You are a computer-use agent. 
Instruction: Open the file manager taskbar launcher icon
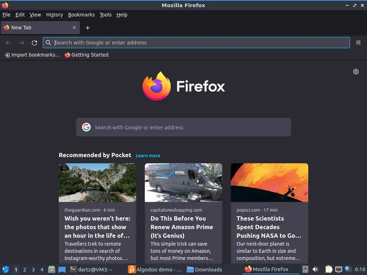pyautogui.click(x=52, y=269)
